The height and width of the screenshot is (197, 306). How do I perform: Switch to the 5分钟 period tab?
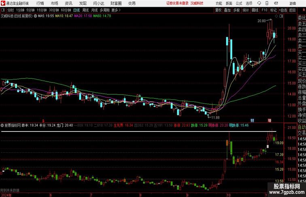click(30, 10)
